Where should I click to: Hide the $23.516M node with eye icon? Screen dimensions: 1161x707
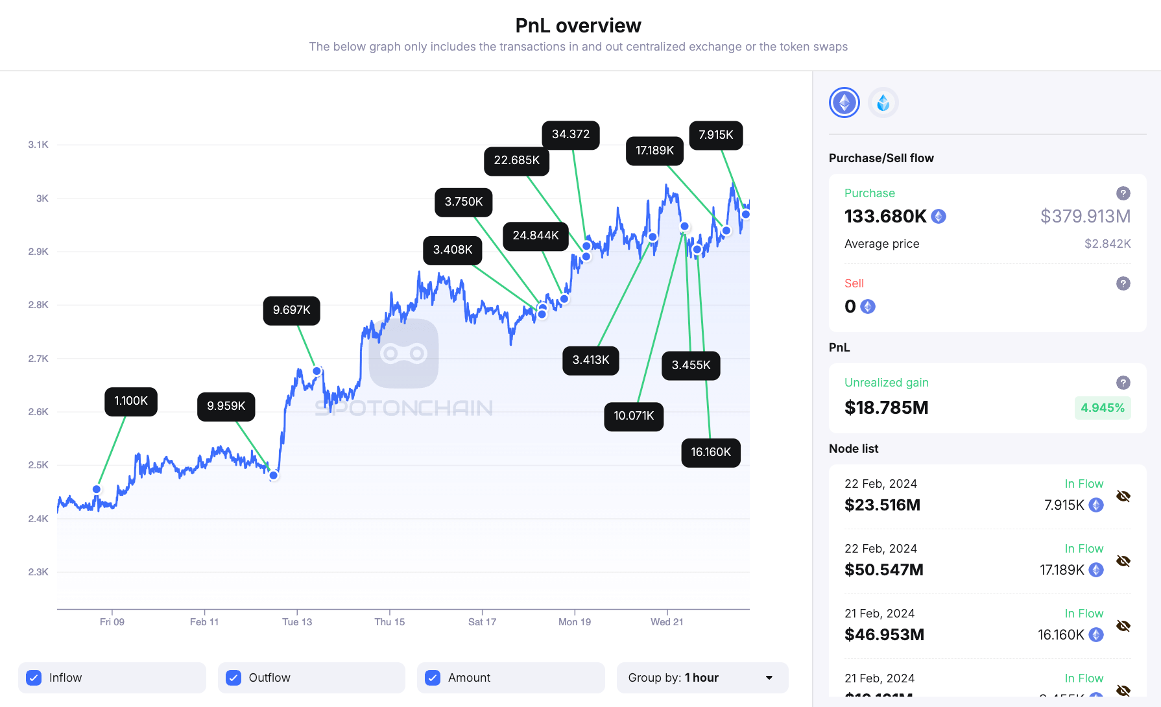coord(1123,496)
